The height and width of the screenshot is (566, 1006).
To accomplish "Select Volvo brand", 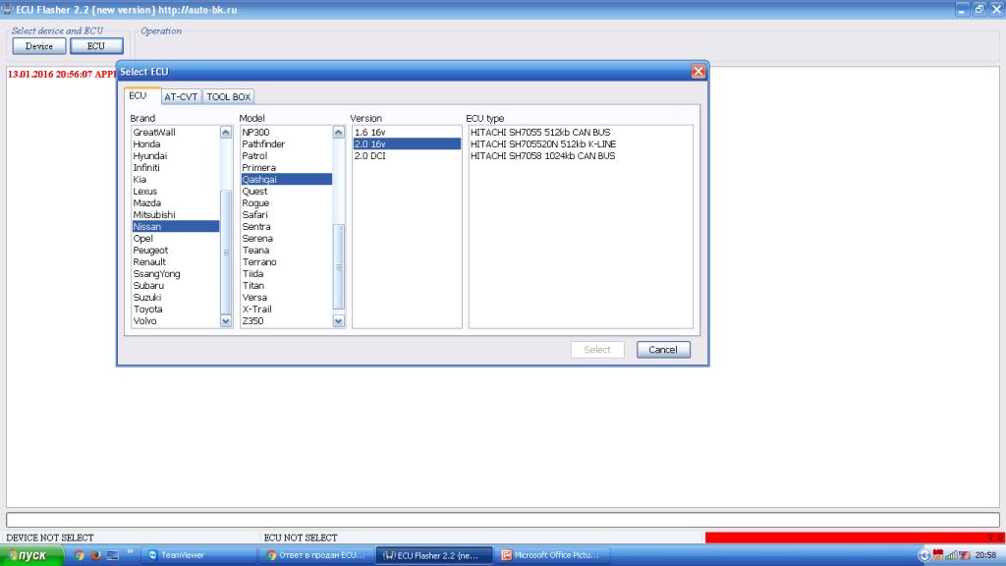I will [x=175, y=321].
